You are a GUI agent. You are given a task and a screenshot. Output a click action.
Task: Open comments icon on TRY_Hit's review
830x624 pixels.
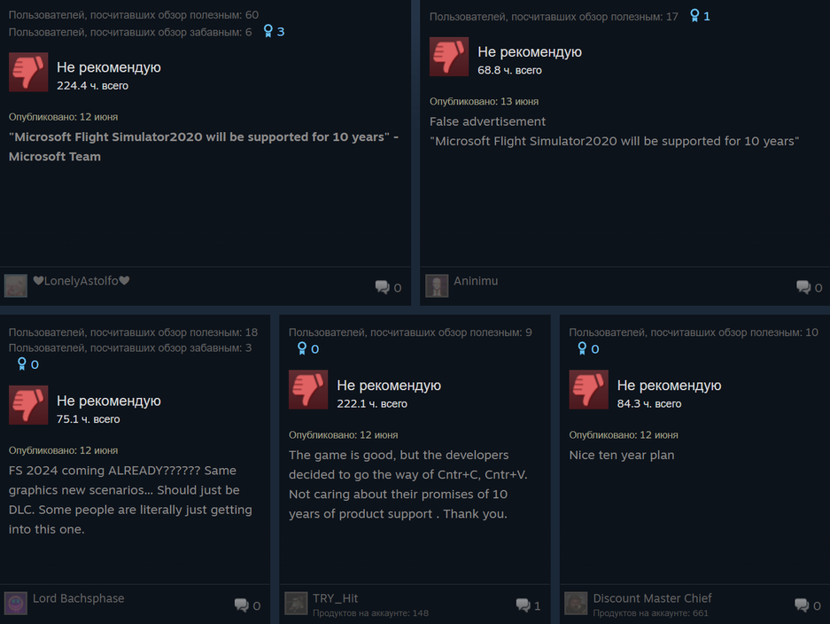(523, 604)
